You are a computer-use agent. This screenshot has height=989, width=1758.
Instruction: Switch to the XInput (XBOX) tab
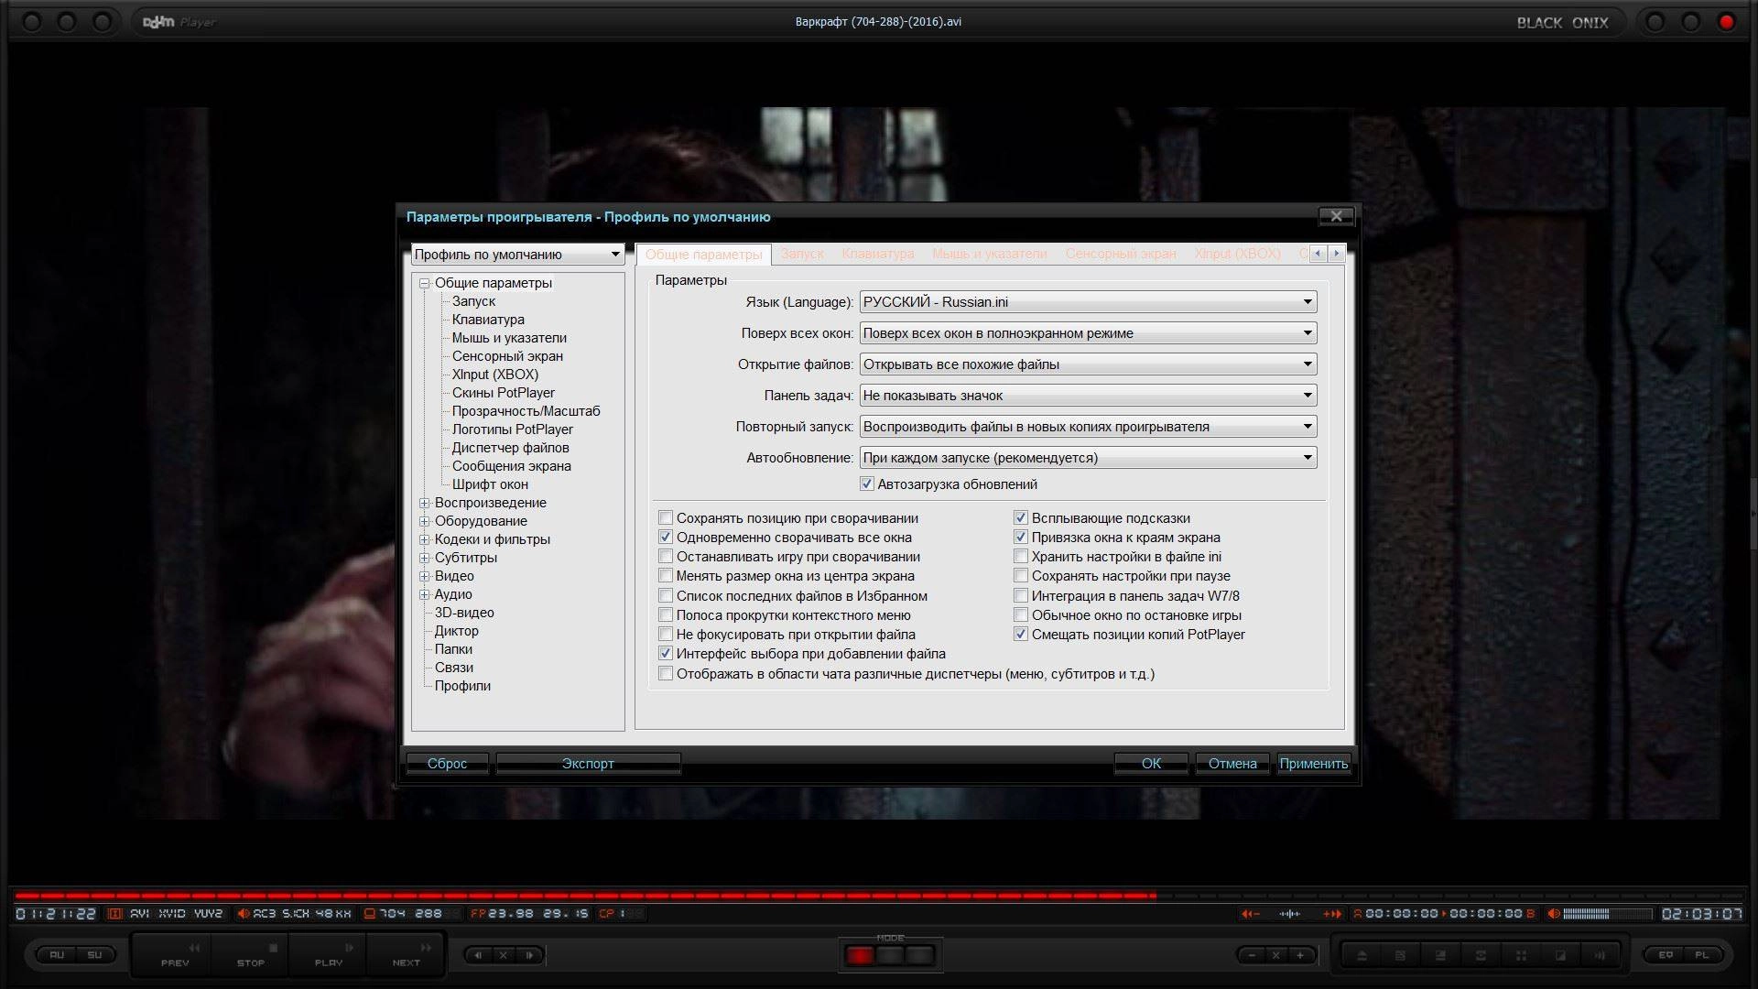click(1237, 254)
